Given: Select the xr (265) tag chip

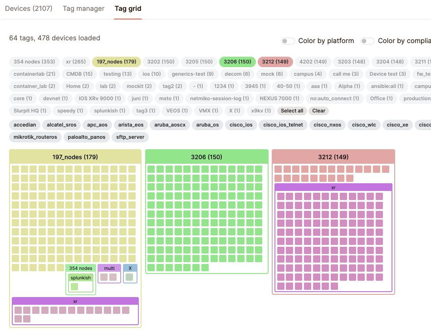Looking at the screenshot, I should click(x=76, y=62).
